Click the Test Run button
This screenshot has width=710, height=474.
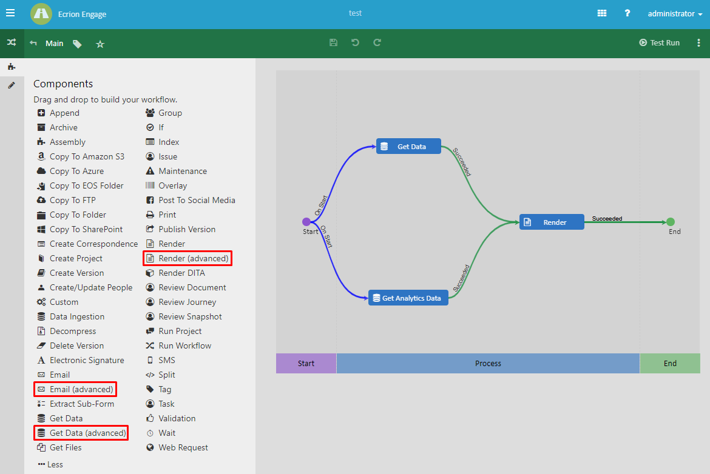659,42
